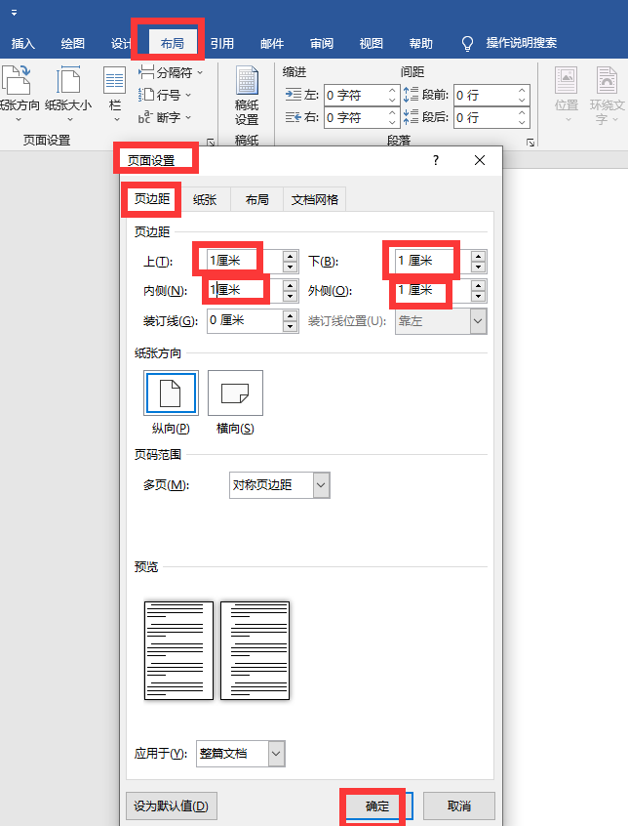Click the 段前 spacing icon
Screen dimensions: 628x826
click(x=411, y=95)
